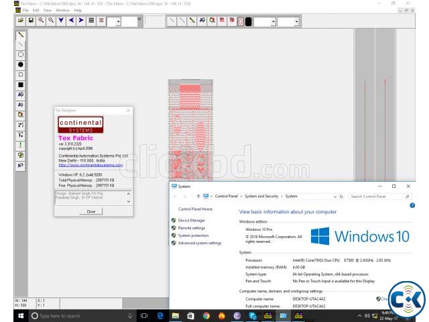
Task: Open the continentalsystems.com link in the about dialog
Action: click(90, 165)
